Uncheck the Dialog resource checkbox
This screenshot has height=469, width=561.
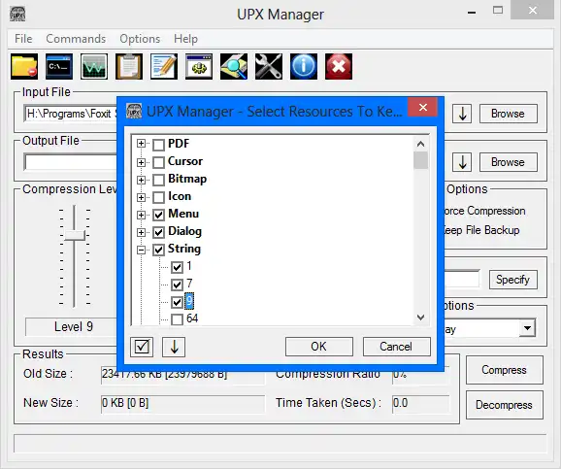point(158,232)
